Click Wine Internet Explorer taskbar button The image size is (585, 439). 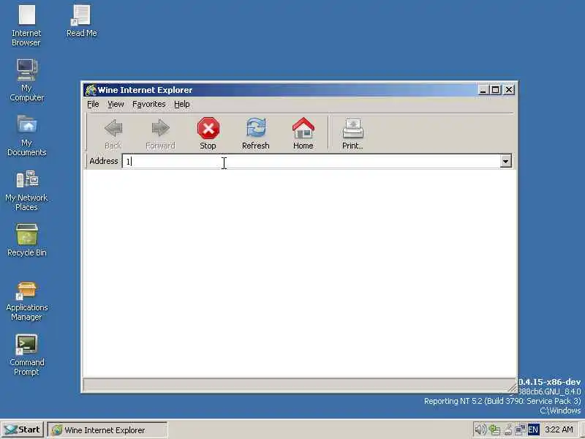click(x=107, y=429)
